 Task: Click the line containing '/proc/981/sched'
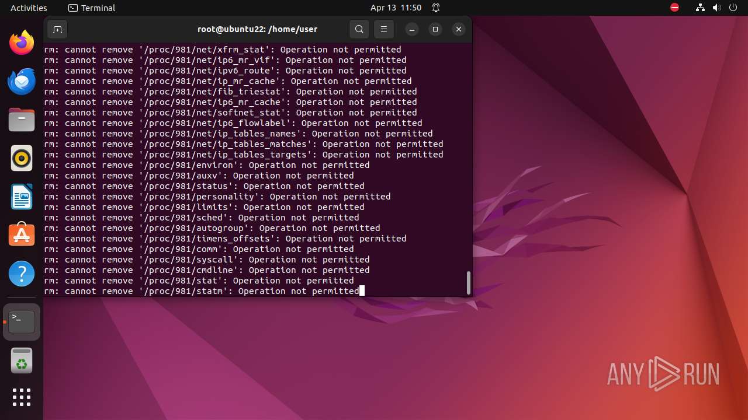[x=202, y=218]
